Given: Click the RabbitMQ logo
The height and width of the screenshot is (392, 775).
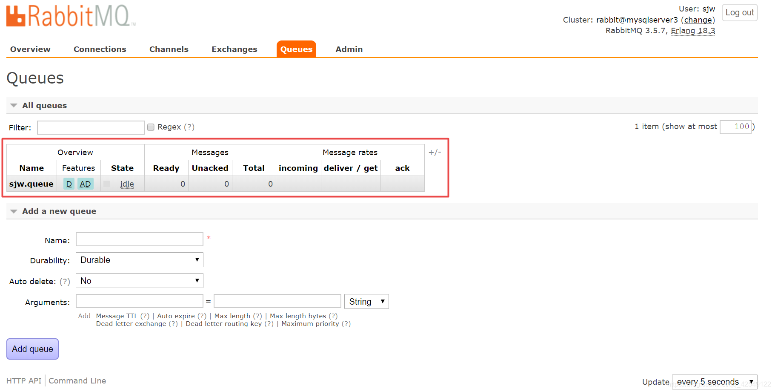Looking at the screenshot, I should (71, 16).
